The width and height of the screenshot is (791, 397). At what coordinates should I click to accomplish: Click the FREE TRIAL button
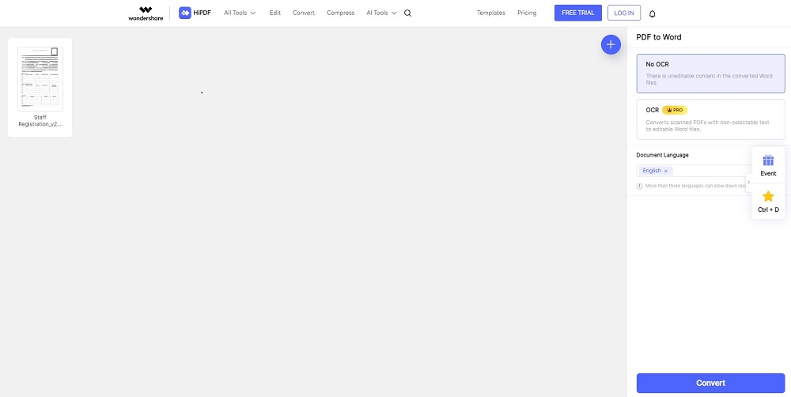[x=578, y=13]
